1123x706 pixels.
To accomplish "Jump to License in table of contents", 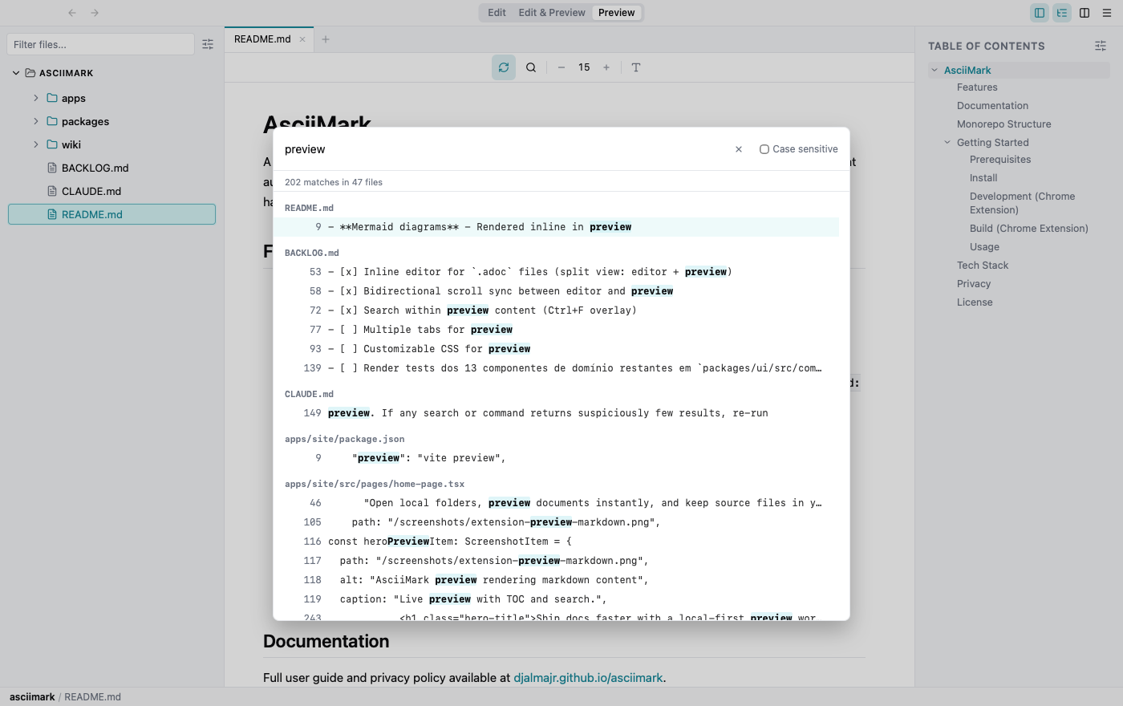I will coord(975,302).
